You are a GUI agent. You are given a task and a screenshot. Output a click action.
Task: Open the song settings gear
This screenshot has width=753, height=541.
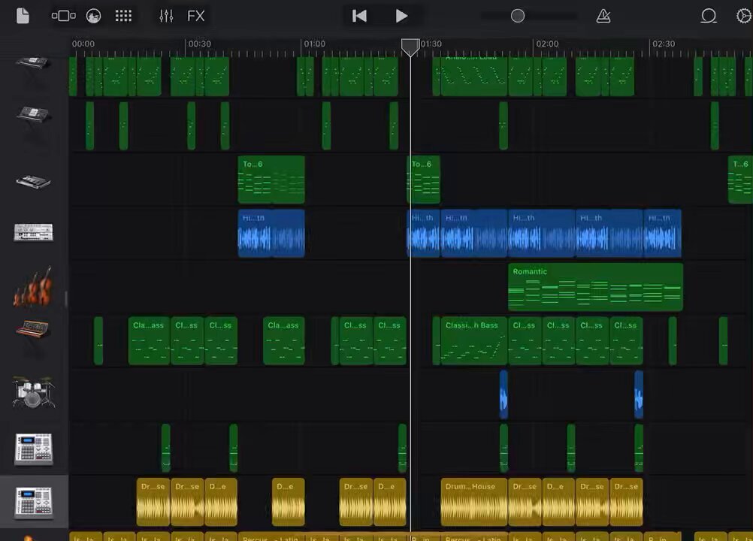(x=743, y=16)
